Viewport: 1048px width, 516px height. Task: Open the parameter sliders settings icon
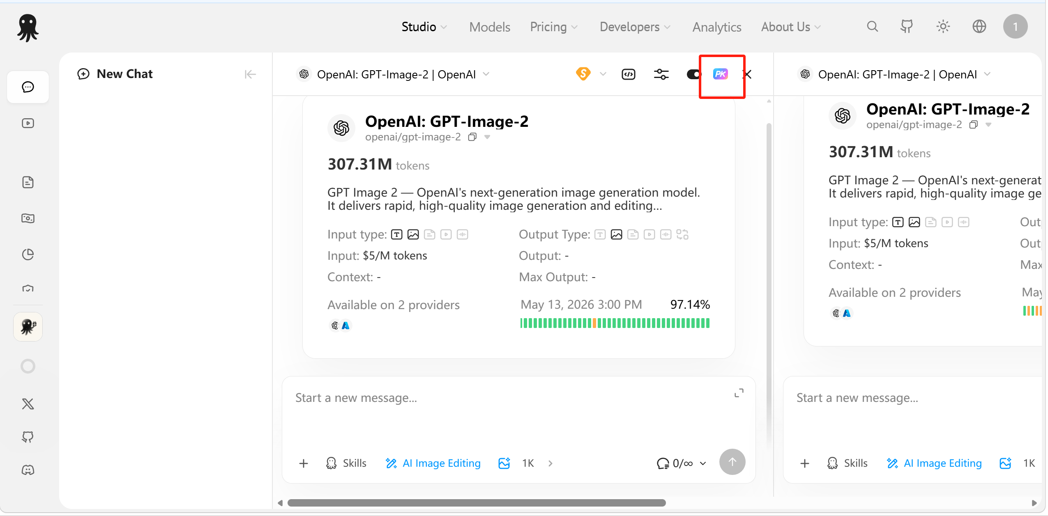pyautogui.click(x=661, y=74)
